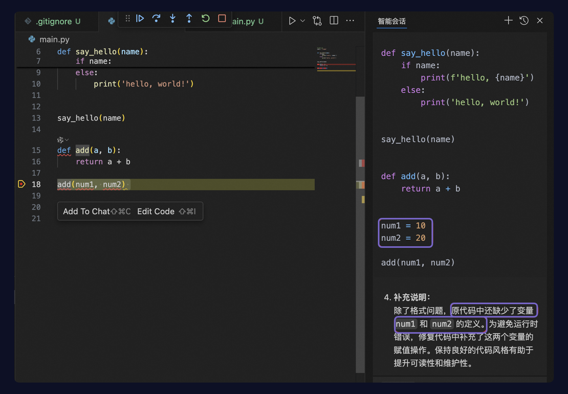Click the Split Editor icon
Viewport: 568px width, 394px height.
(334, 20)
